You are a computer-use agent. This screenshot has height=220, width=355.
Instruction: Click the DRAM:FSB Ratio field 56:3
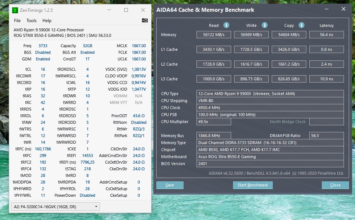pyautogui.click(x=327, y=136)
